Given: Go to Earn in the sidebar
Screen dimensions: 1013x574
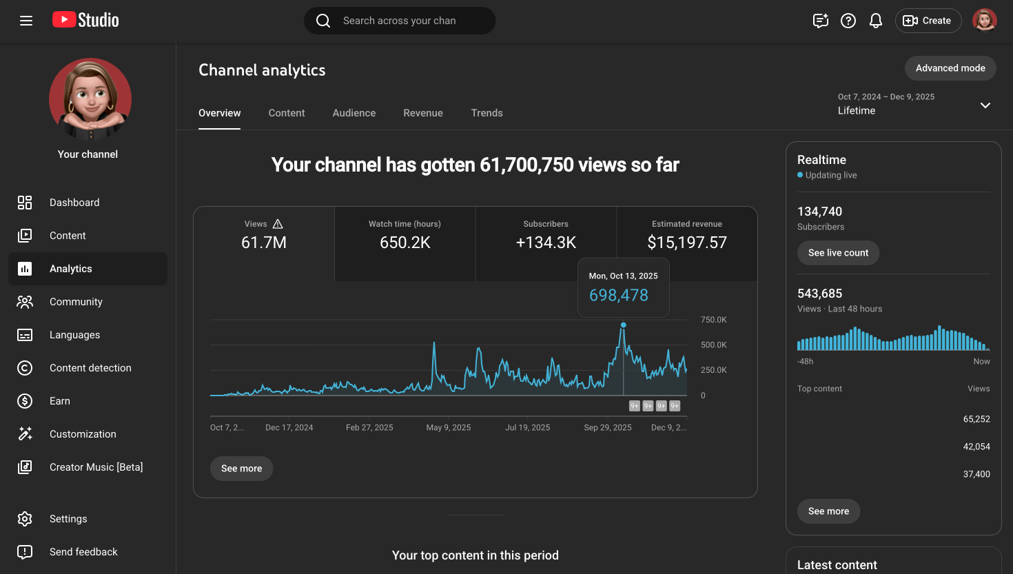Looking at the screenshot, I should point(60,401).
